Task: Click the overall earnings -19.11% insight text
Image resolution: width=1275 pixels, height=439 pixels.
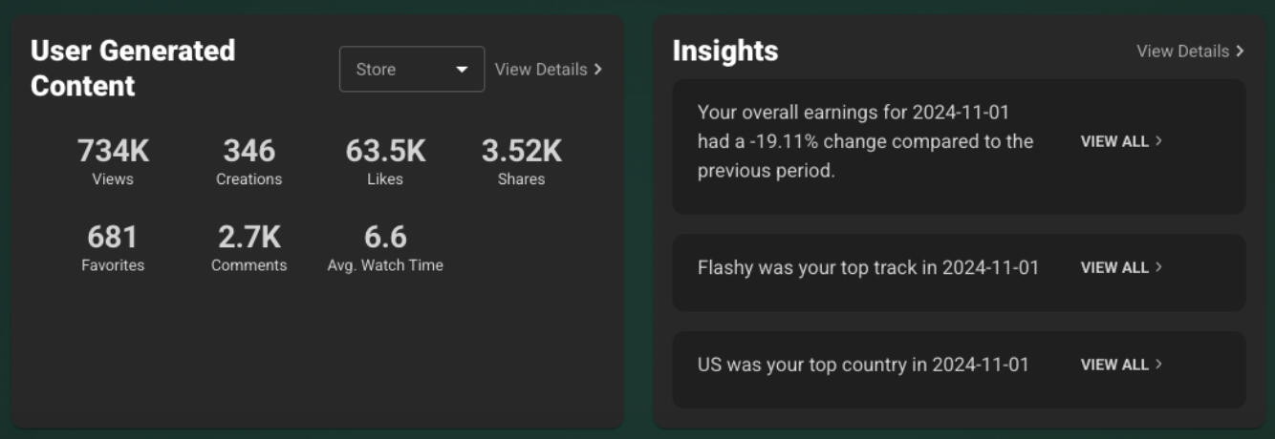Action: coord(865,141)
